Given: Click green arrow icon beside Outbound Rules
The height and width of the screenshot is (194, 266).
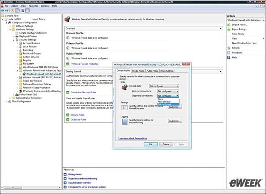Looking at the screenshot, I should (68, 119).
